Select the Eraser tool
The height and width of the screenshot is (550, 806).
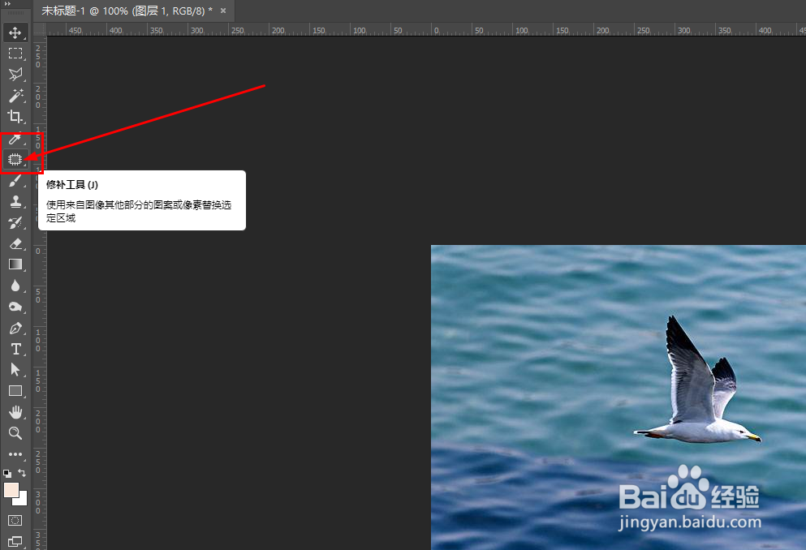16,243
